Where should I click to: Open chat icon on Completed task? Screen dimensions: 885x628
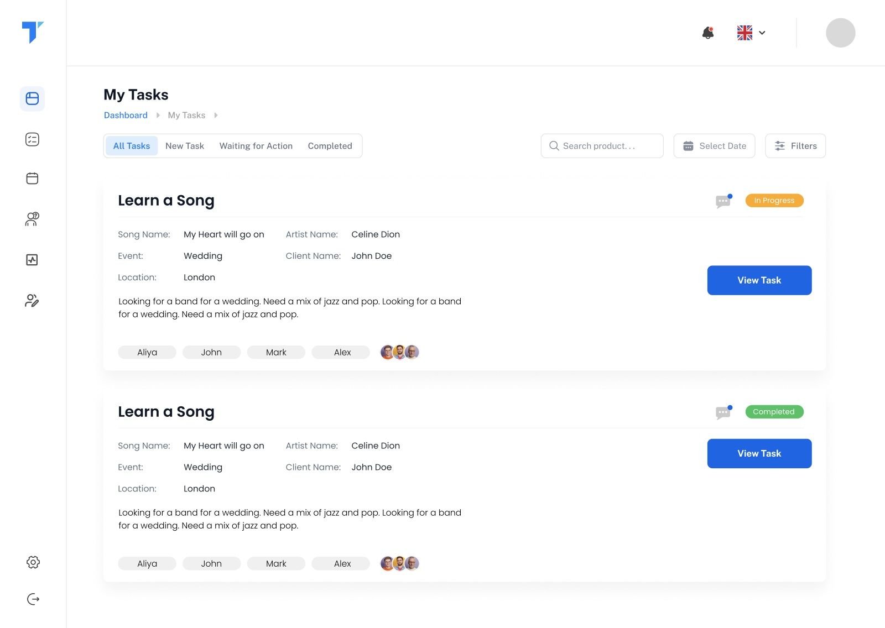(723, 412)
